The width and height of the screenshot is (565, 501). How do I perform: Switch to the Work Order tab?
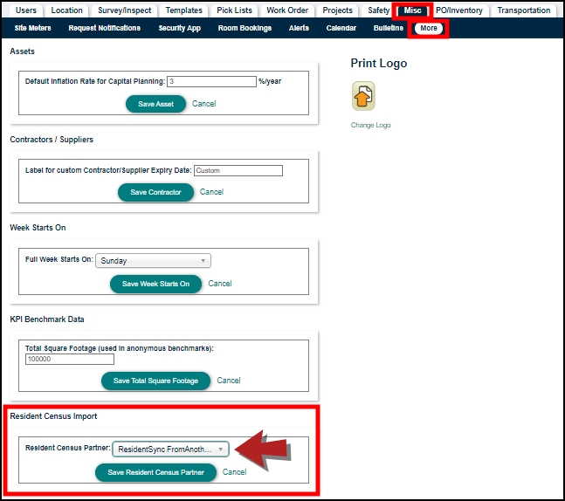(286, 10)
